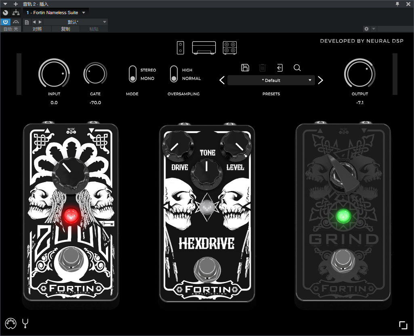Open MIDI settings icon
Image resolution: width=414 pixels, height=336 pixels.
(11, 323)
